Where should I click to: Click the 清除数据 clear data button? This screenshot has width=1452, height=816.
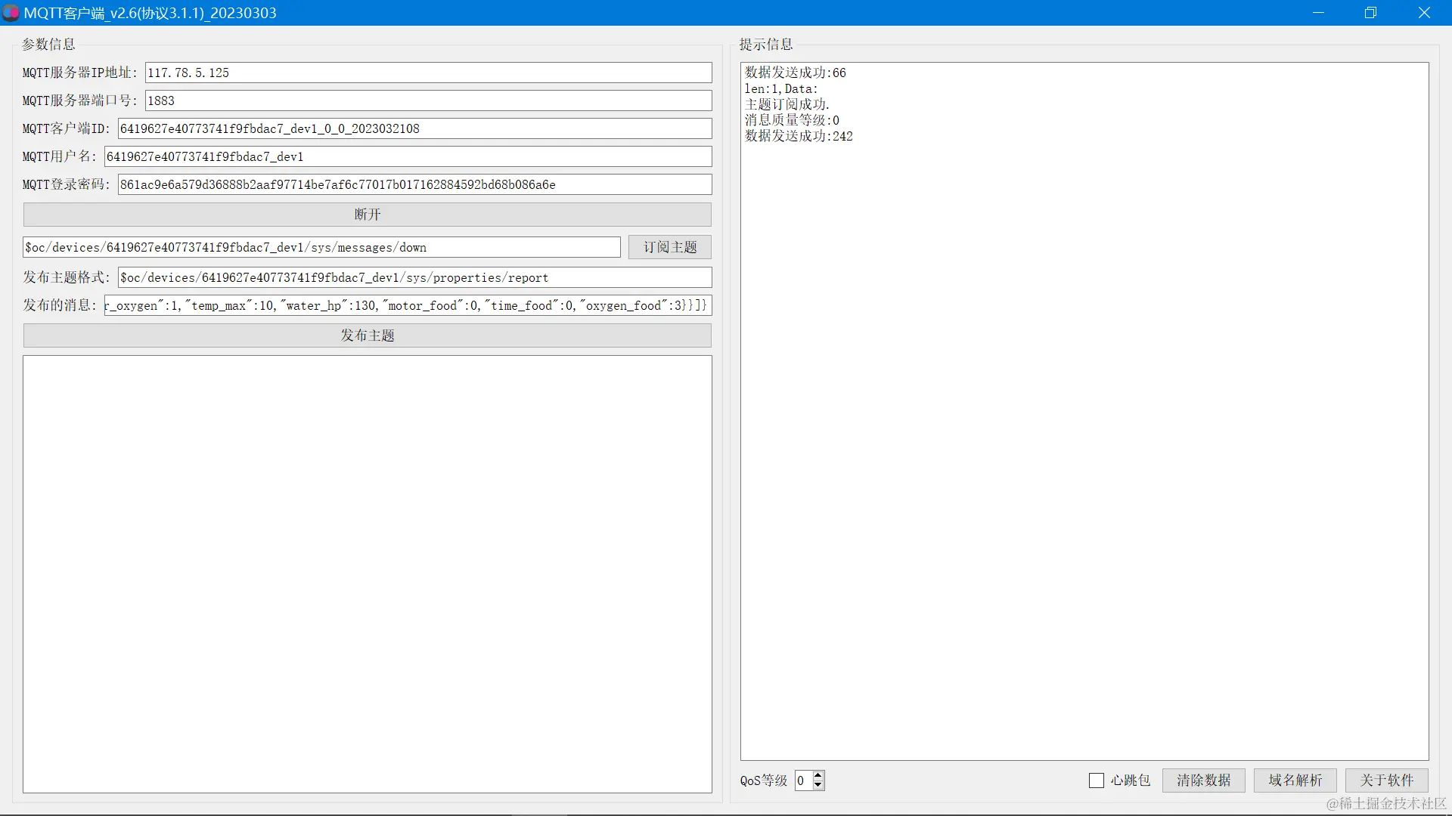[1203, 780]
